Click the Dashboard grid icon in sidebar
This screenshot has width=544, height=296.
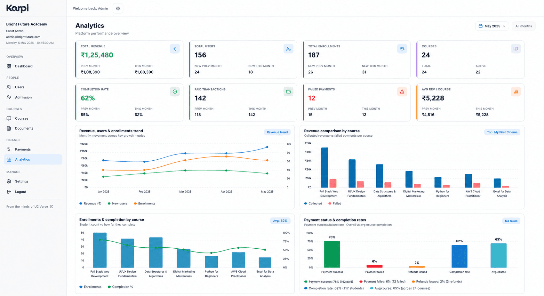[9, 66]
